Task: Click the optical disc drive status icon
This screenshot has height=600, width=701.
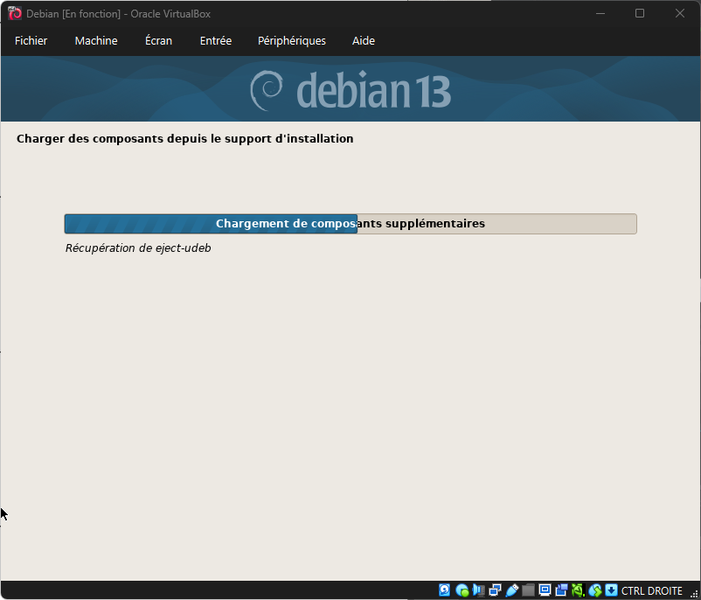Action: 462,590
